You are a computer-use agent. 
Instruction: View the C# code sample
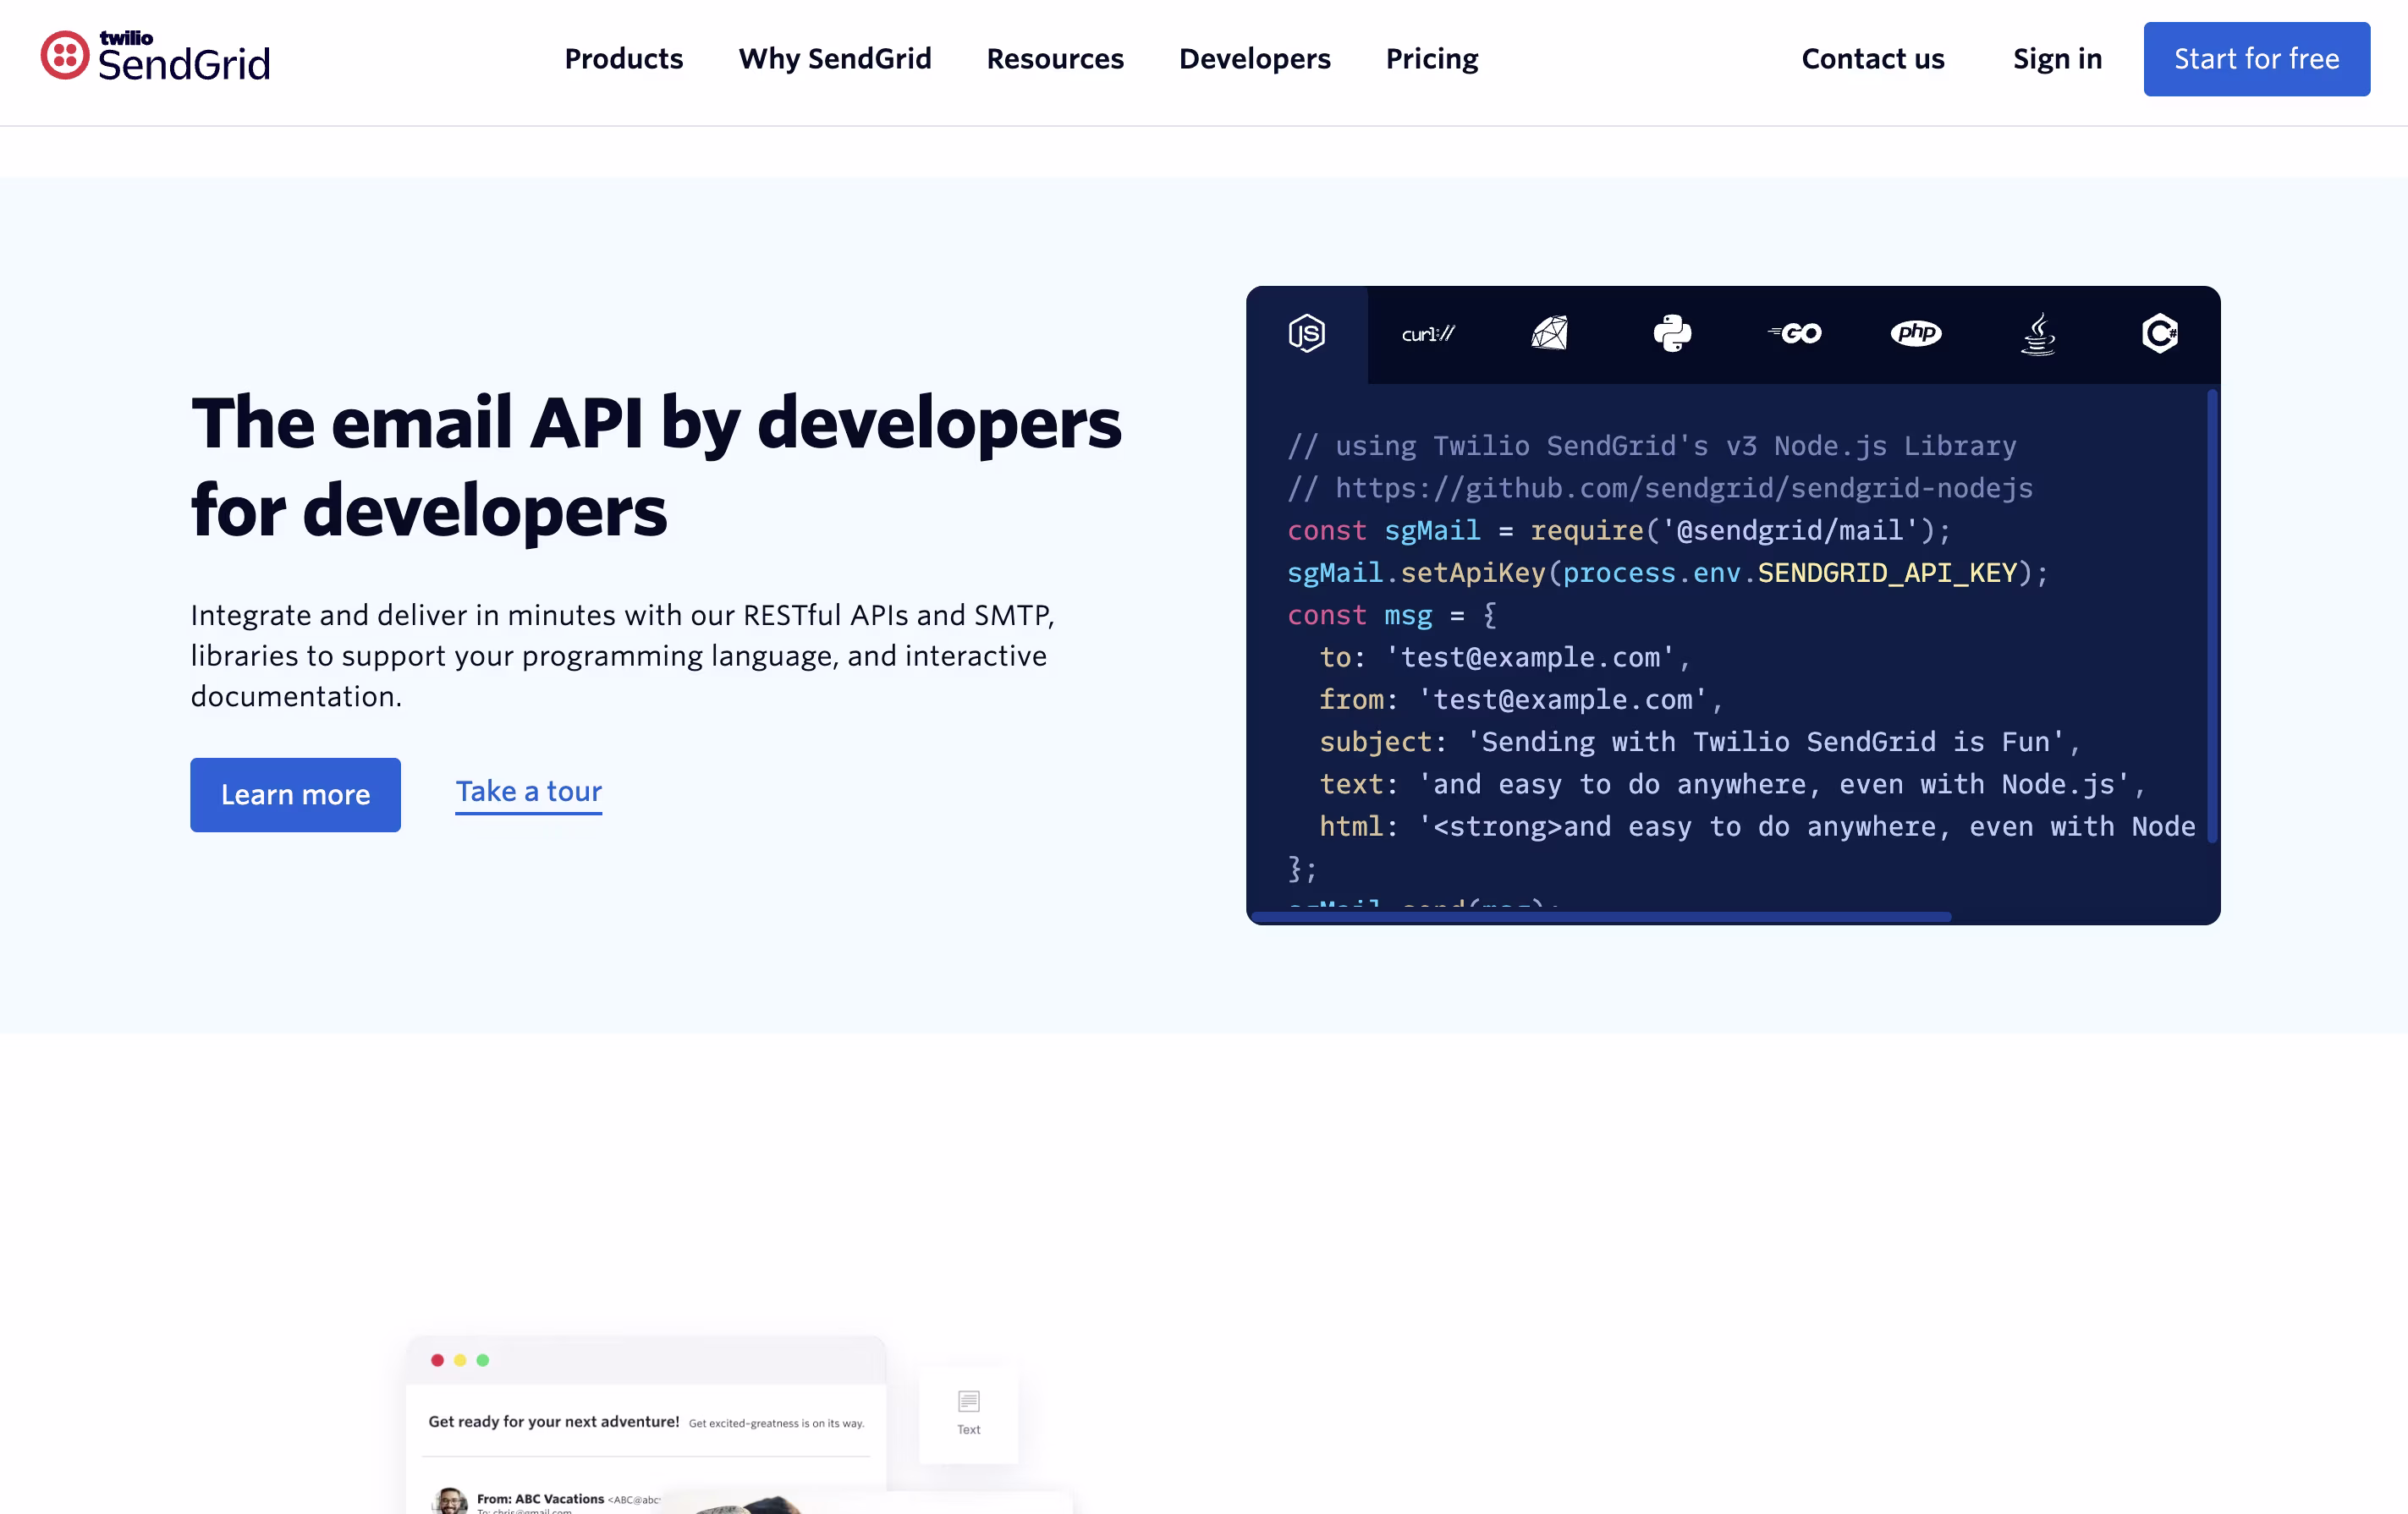2160,334
